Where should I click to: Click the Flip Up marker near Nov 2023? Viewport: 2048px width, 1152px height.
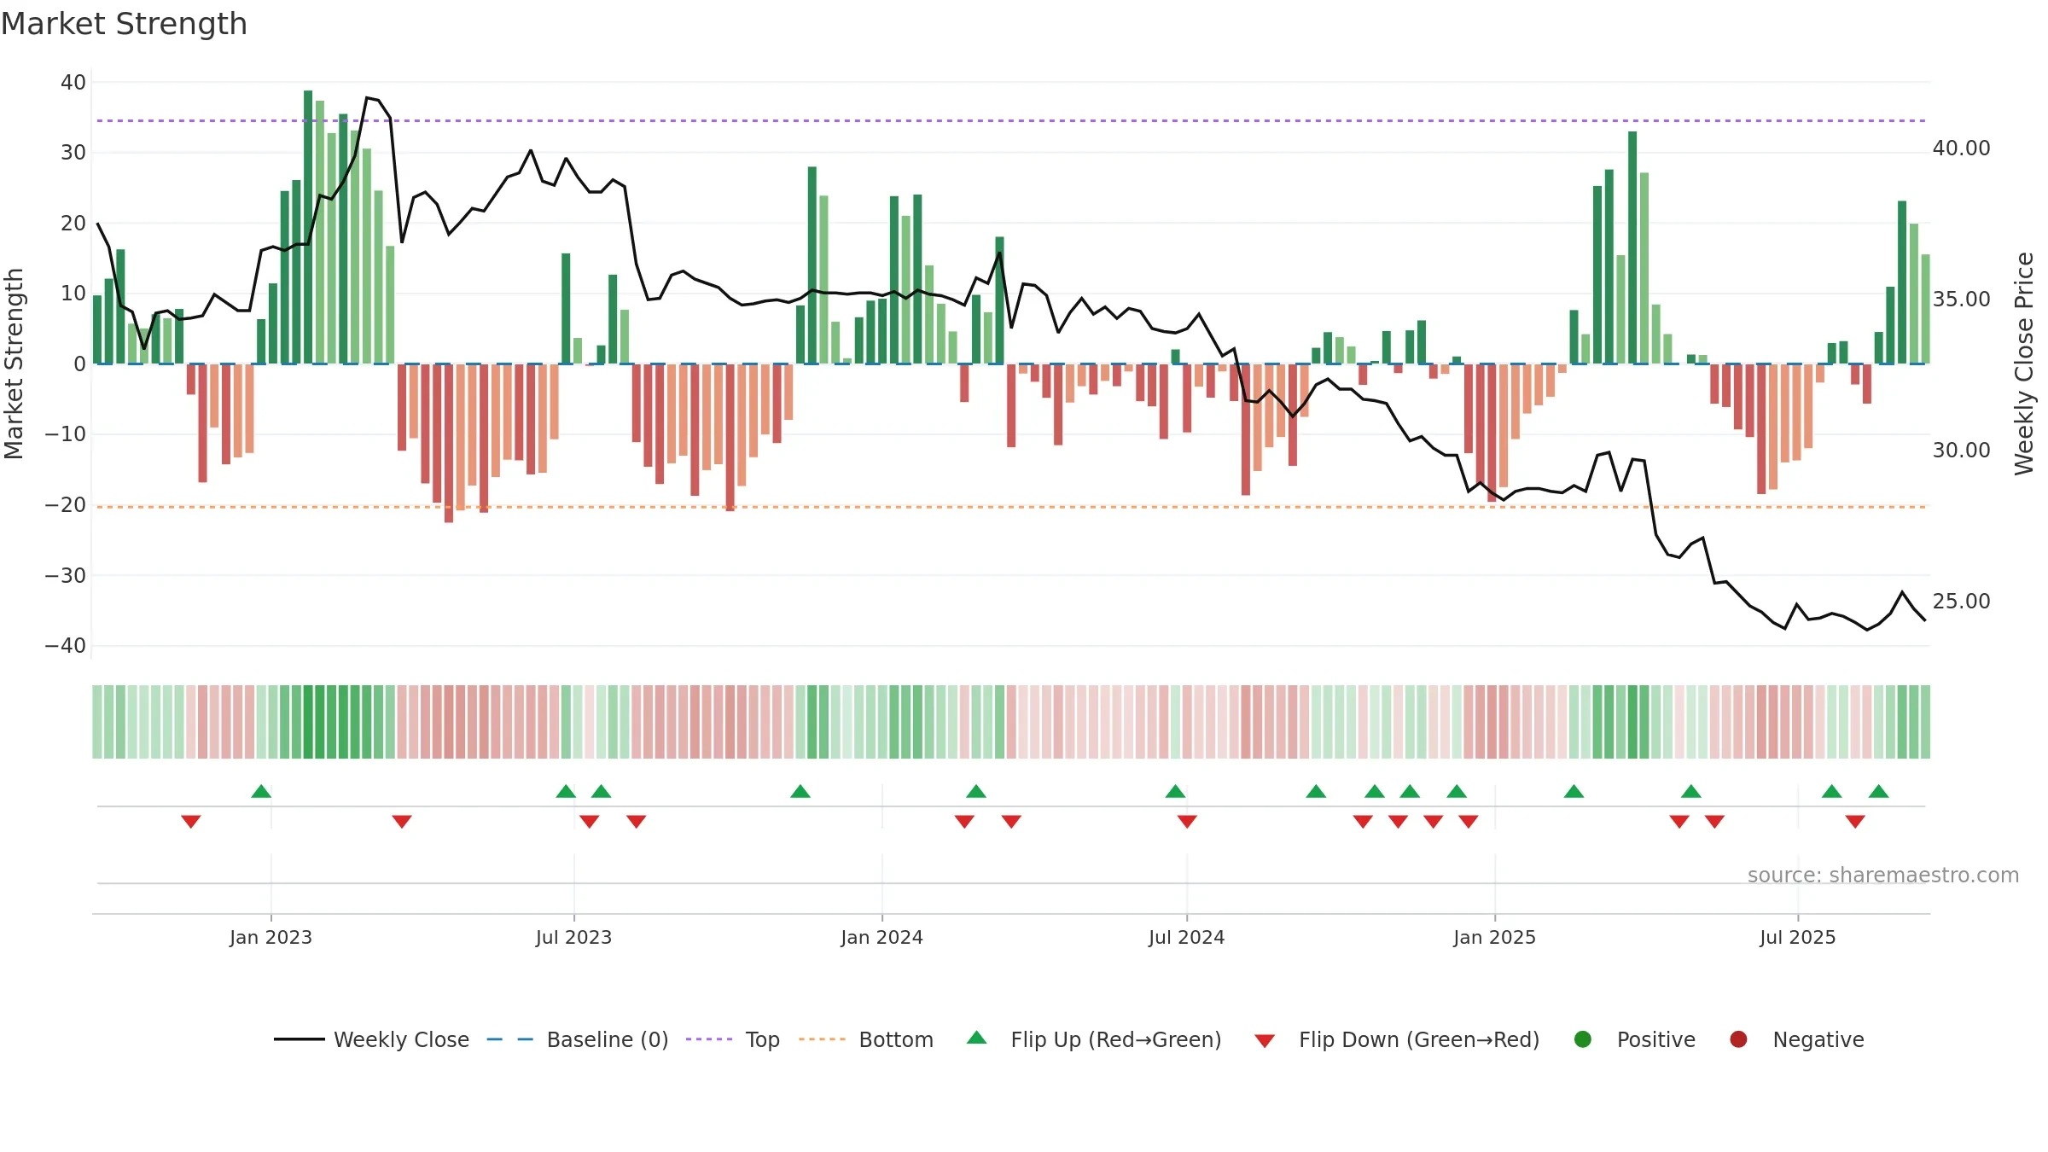800,791
